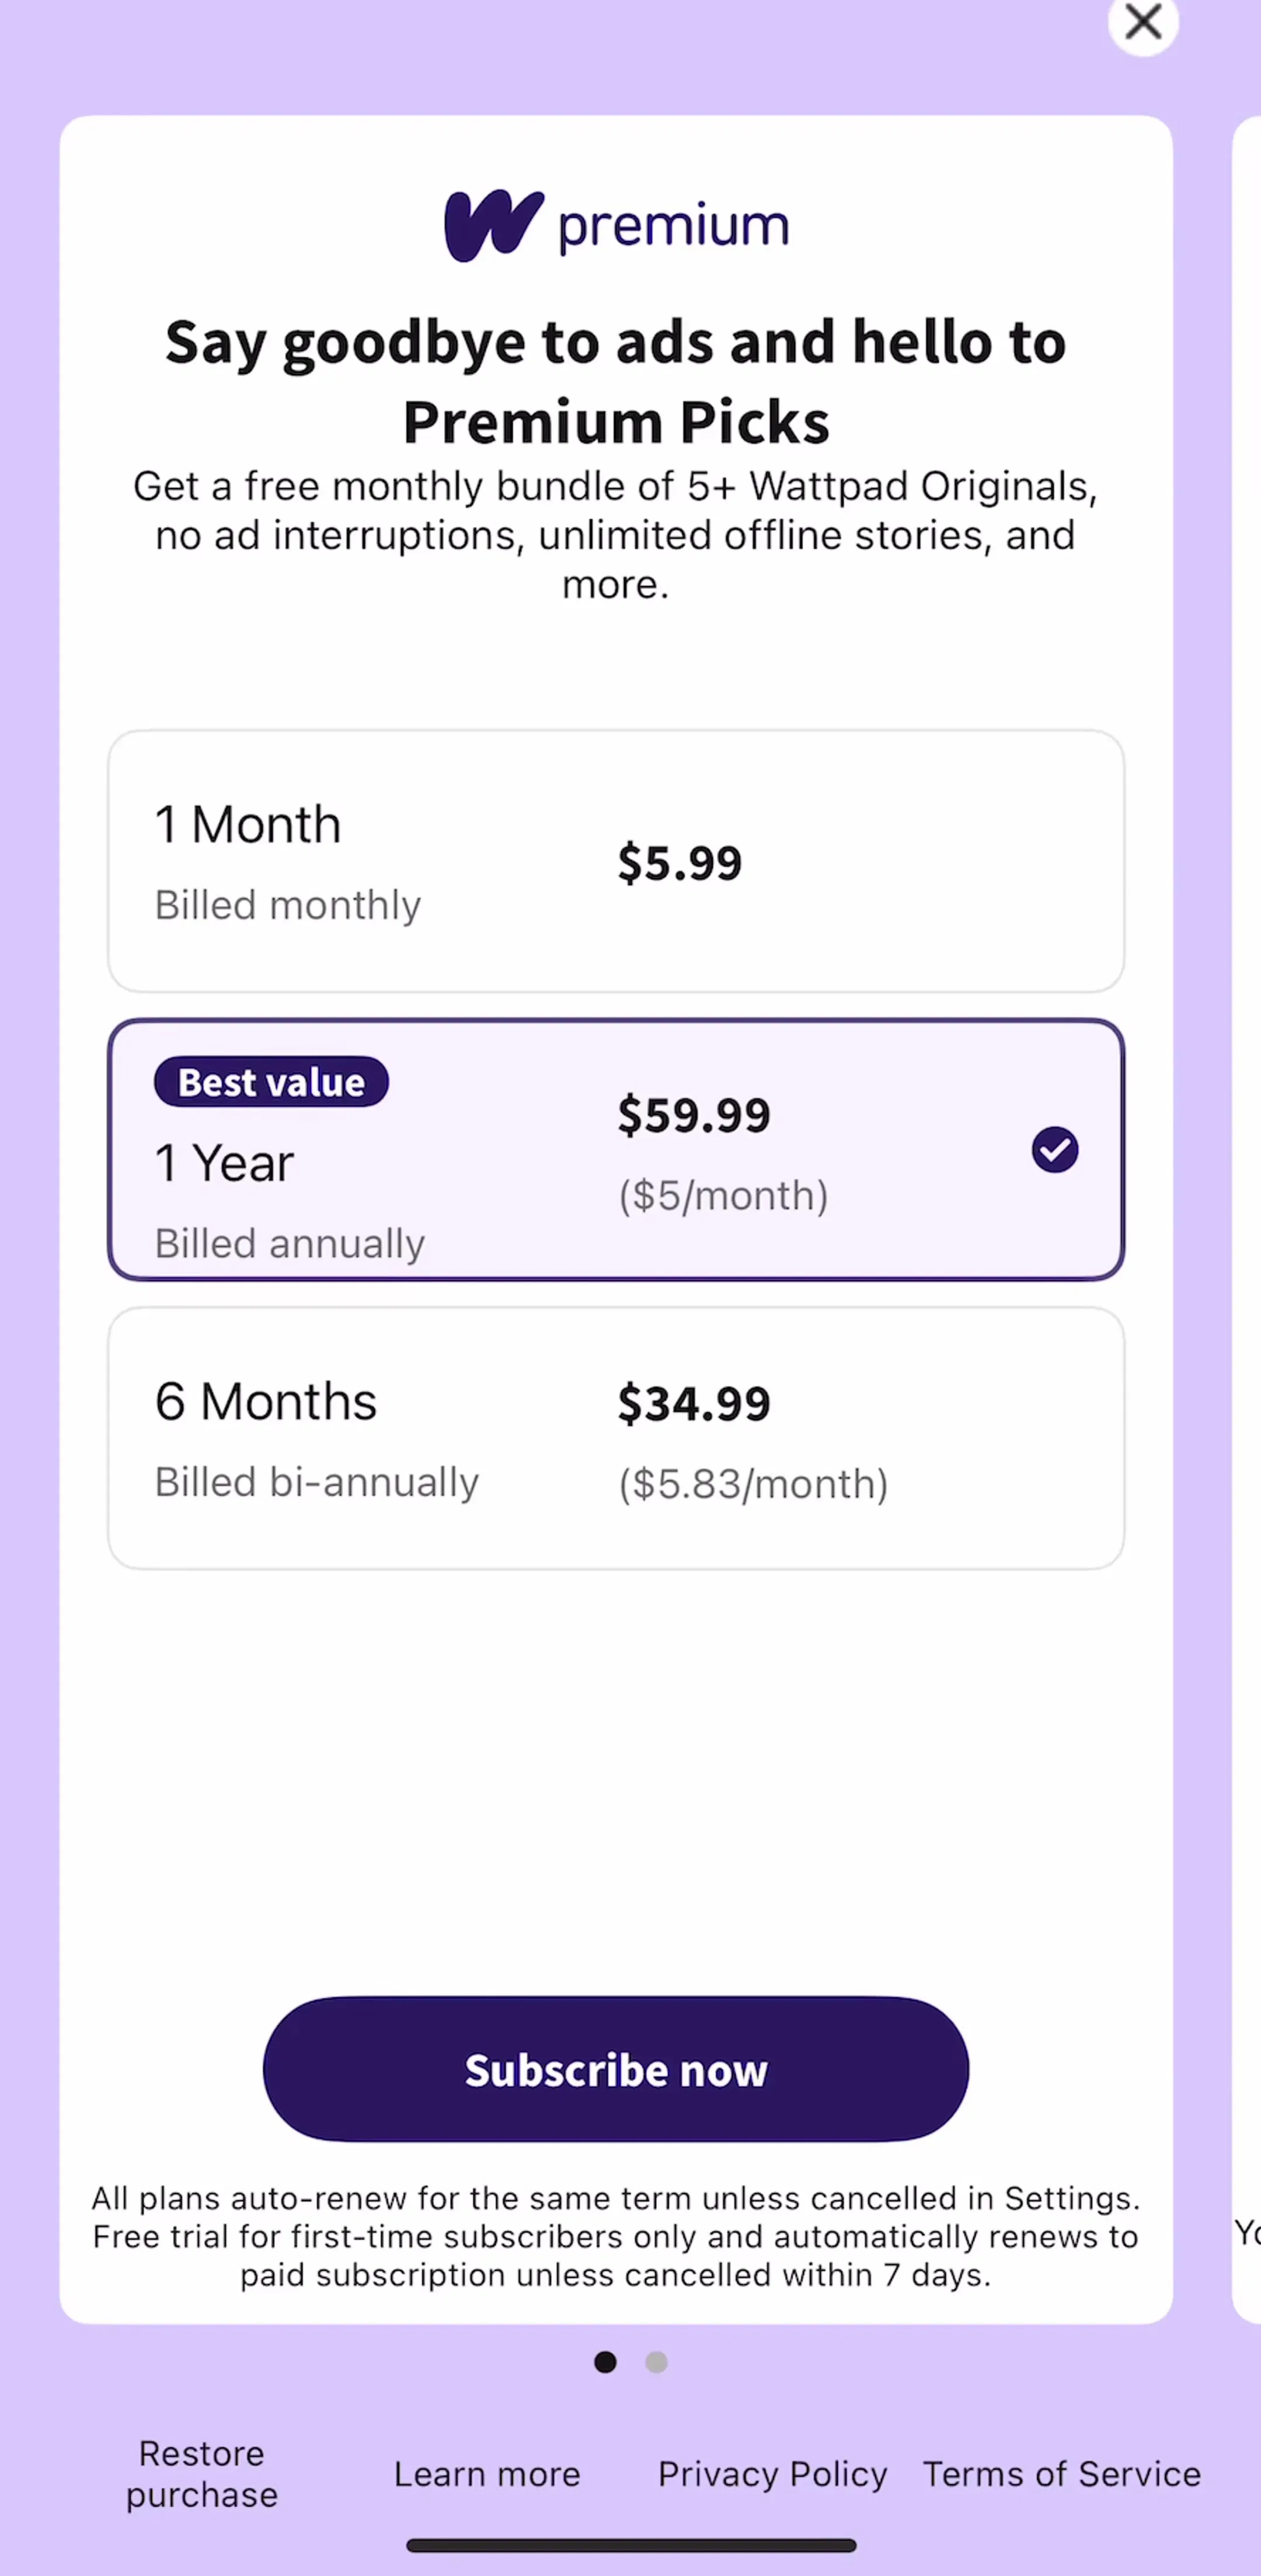Open the Learn more link
The height and width of the screenshot is (2576, 1261).
point(487,2474)
